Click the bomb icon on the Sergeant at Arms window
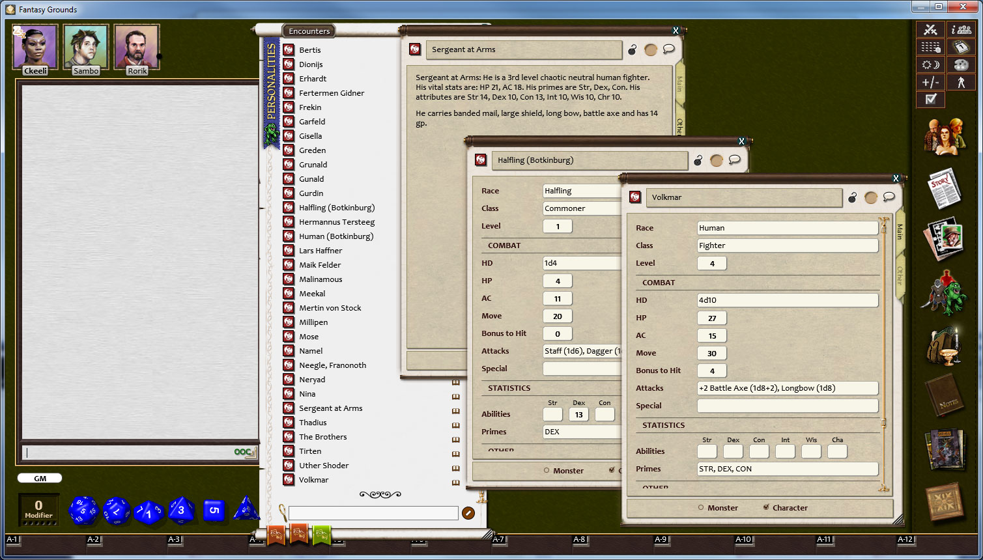983x560 pixels. [x=631, y=49]
